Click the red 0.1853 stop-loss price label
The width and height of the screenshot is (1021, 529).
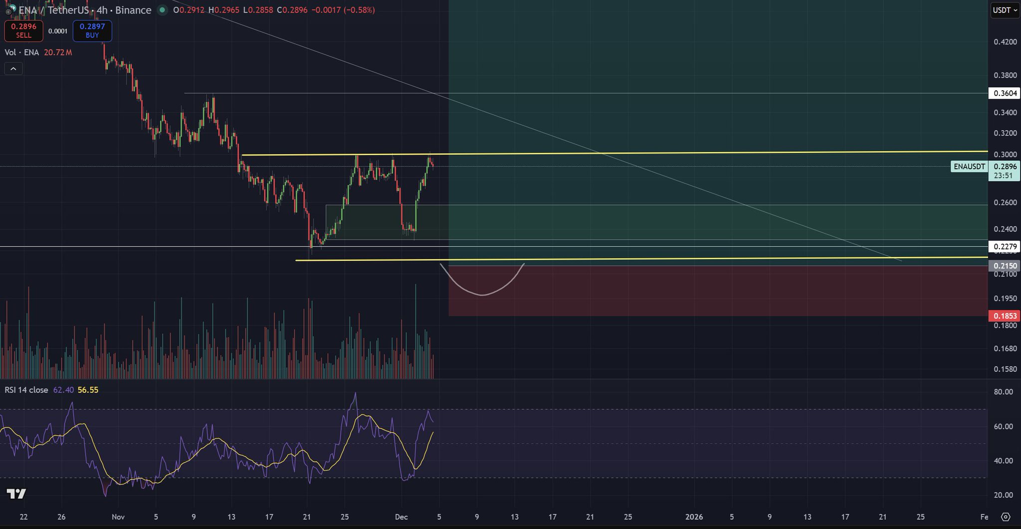[x=1005, y=316]
